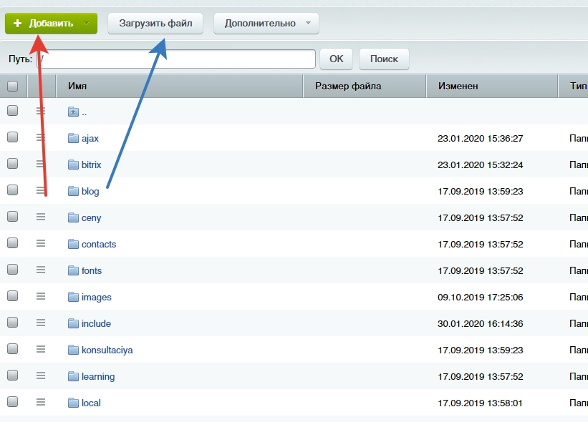Open the actions dropdown for ceny row

(41, 217)
